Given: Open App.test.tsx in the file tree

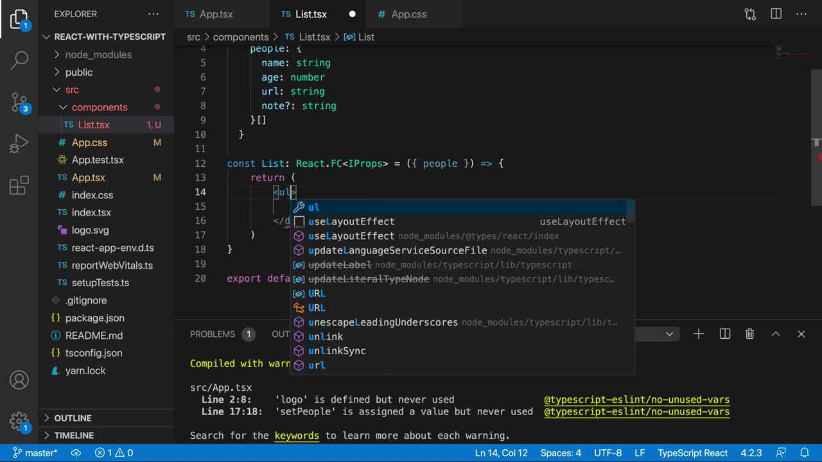Looking at the screenshot, I should click(x=106, y=160).
